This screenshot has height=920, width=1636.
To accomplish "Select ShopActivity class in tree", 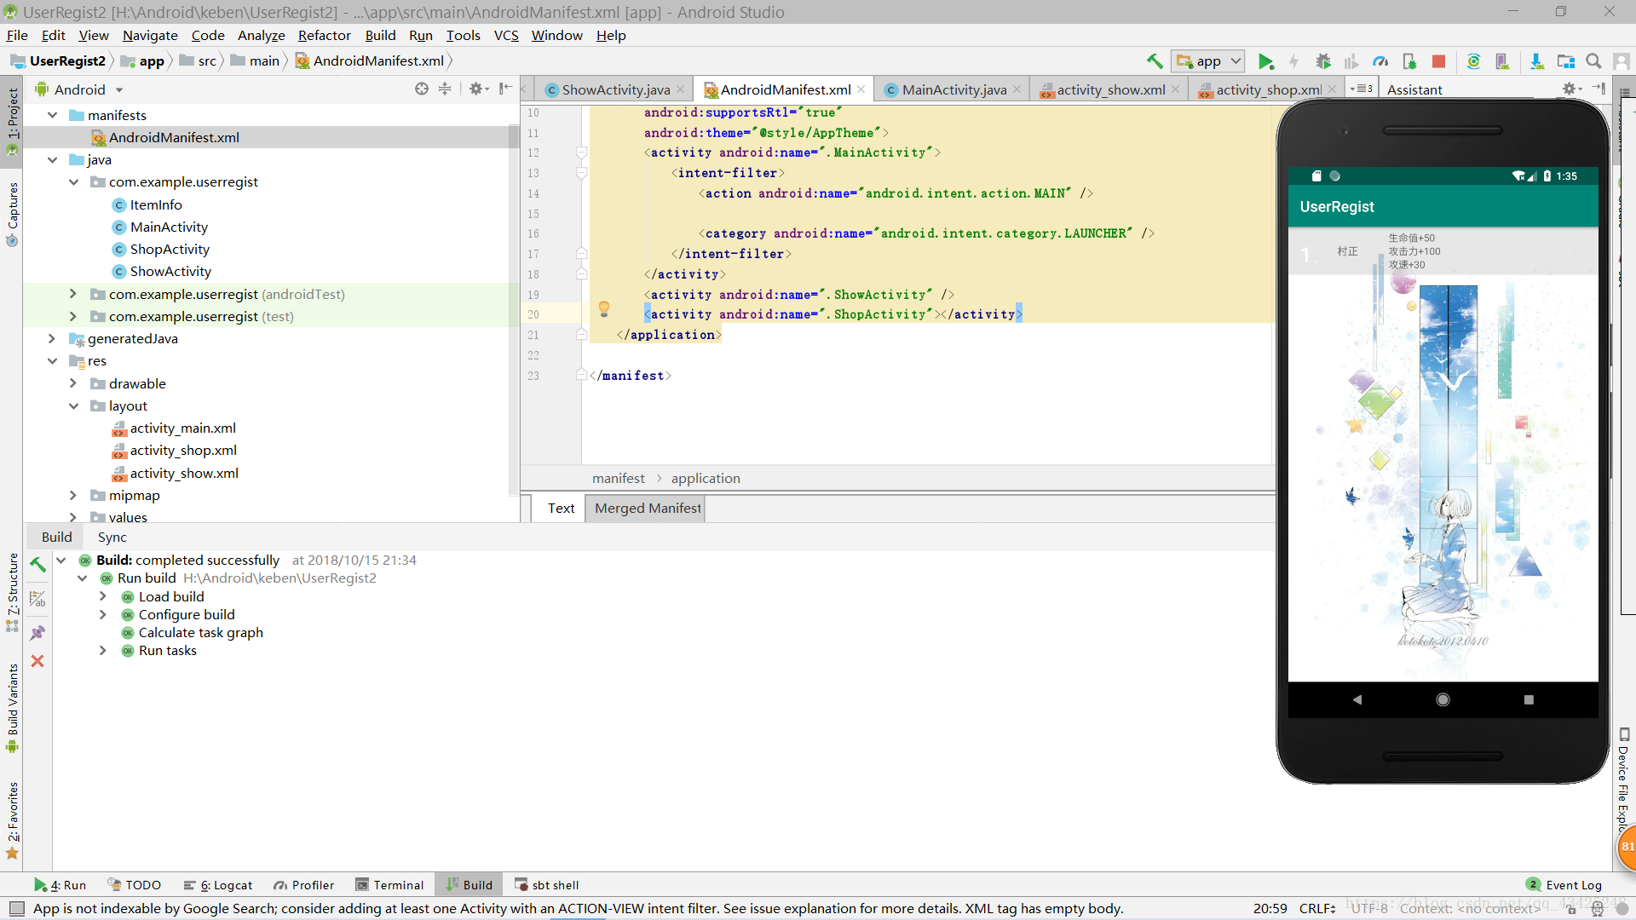I will pyautogui.click(x=170, y=250).
